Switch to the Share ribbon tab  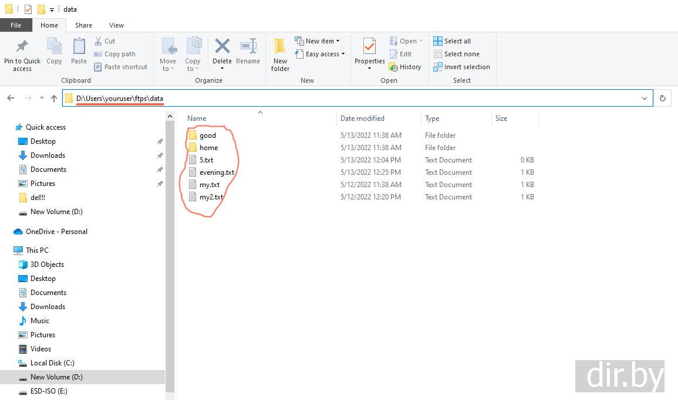(83, 25)
